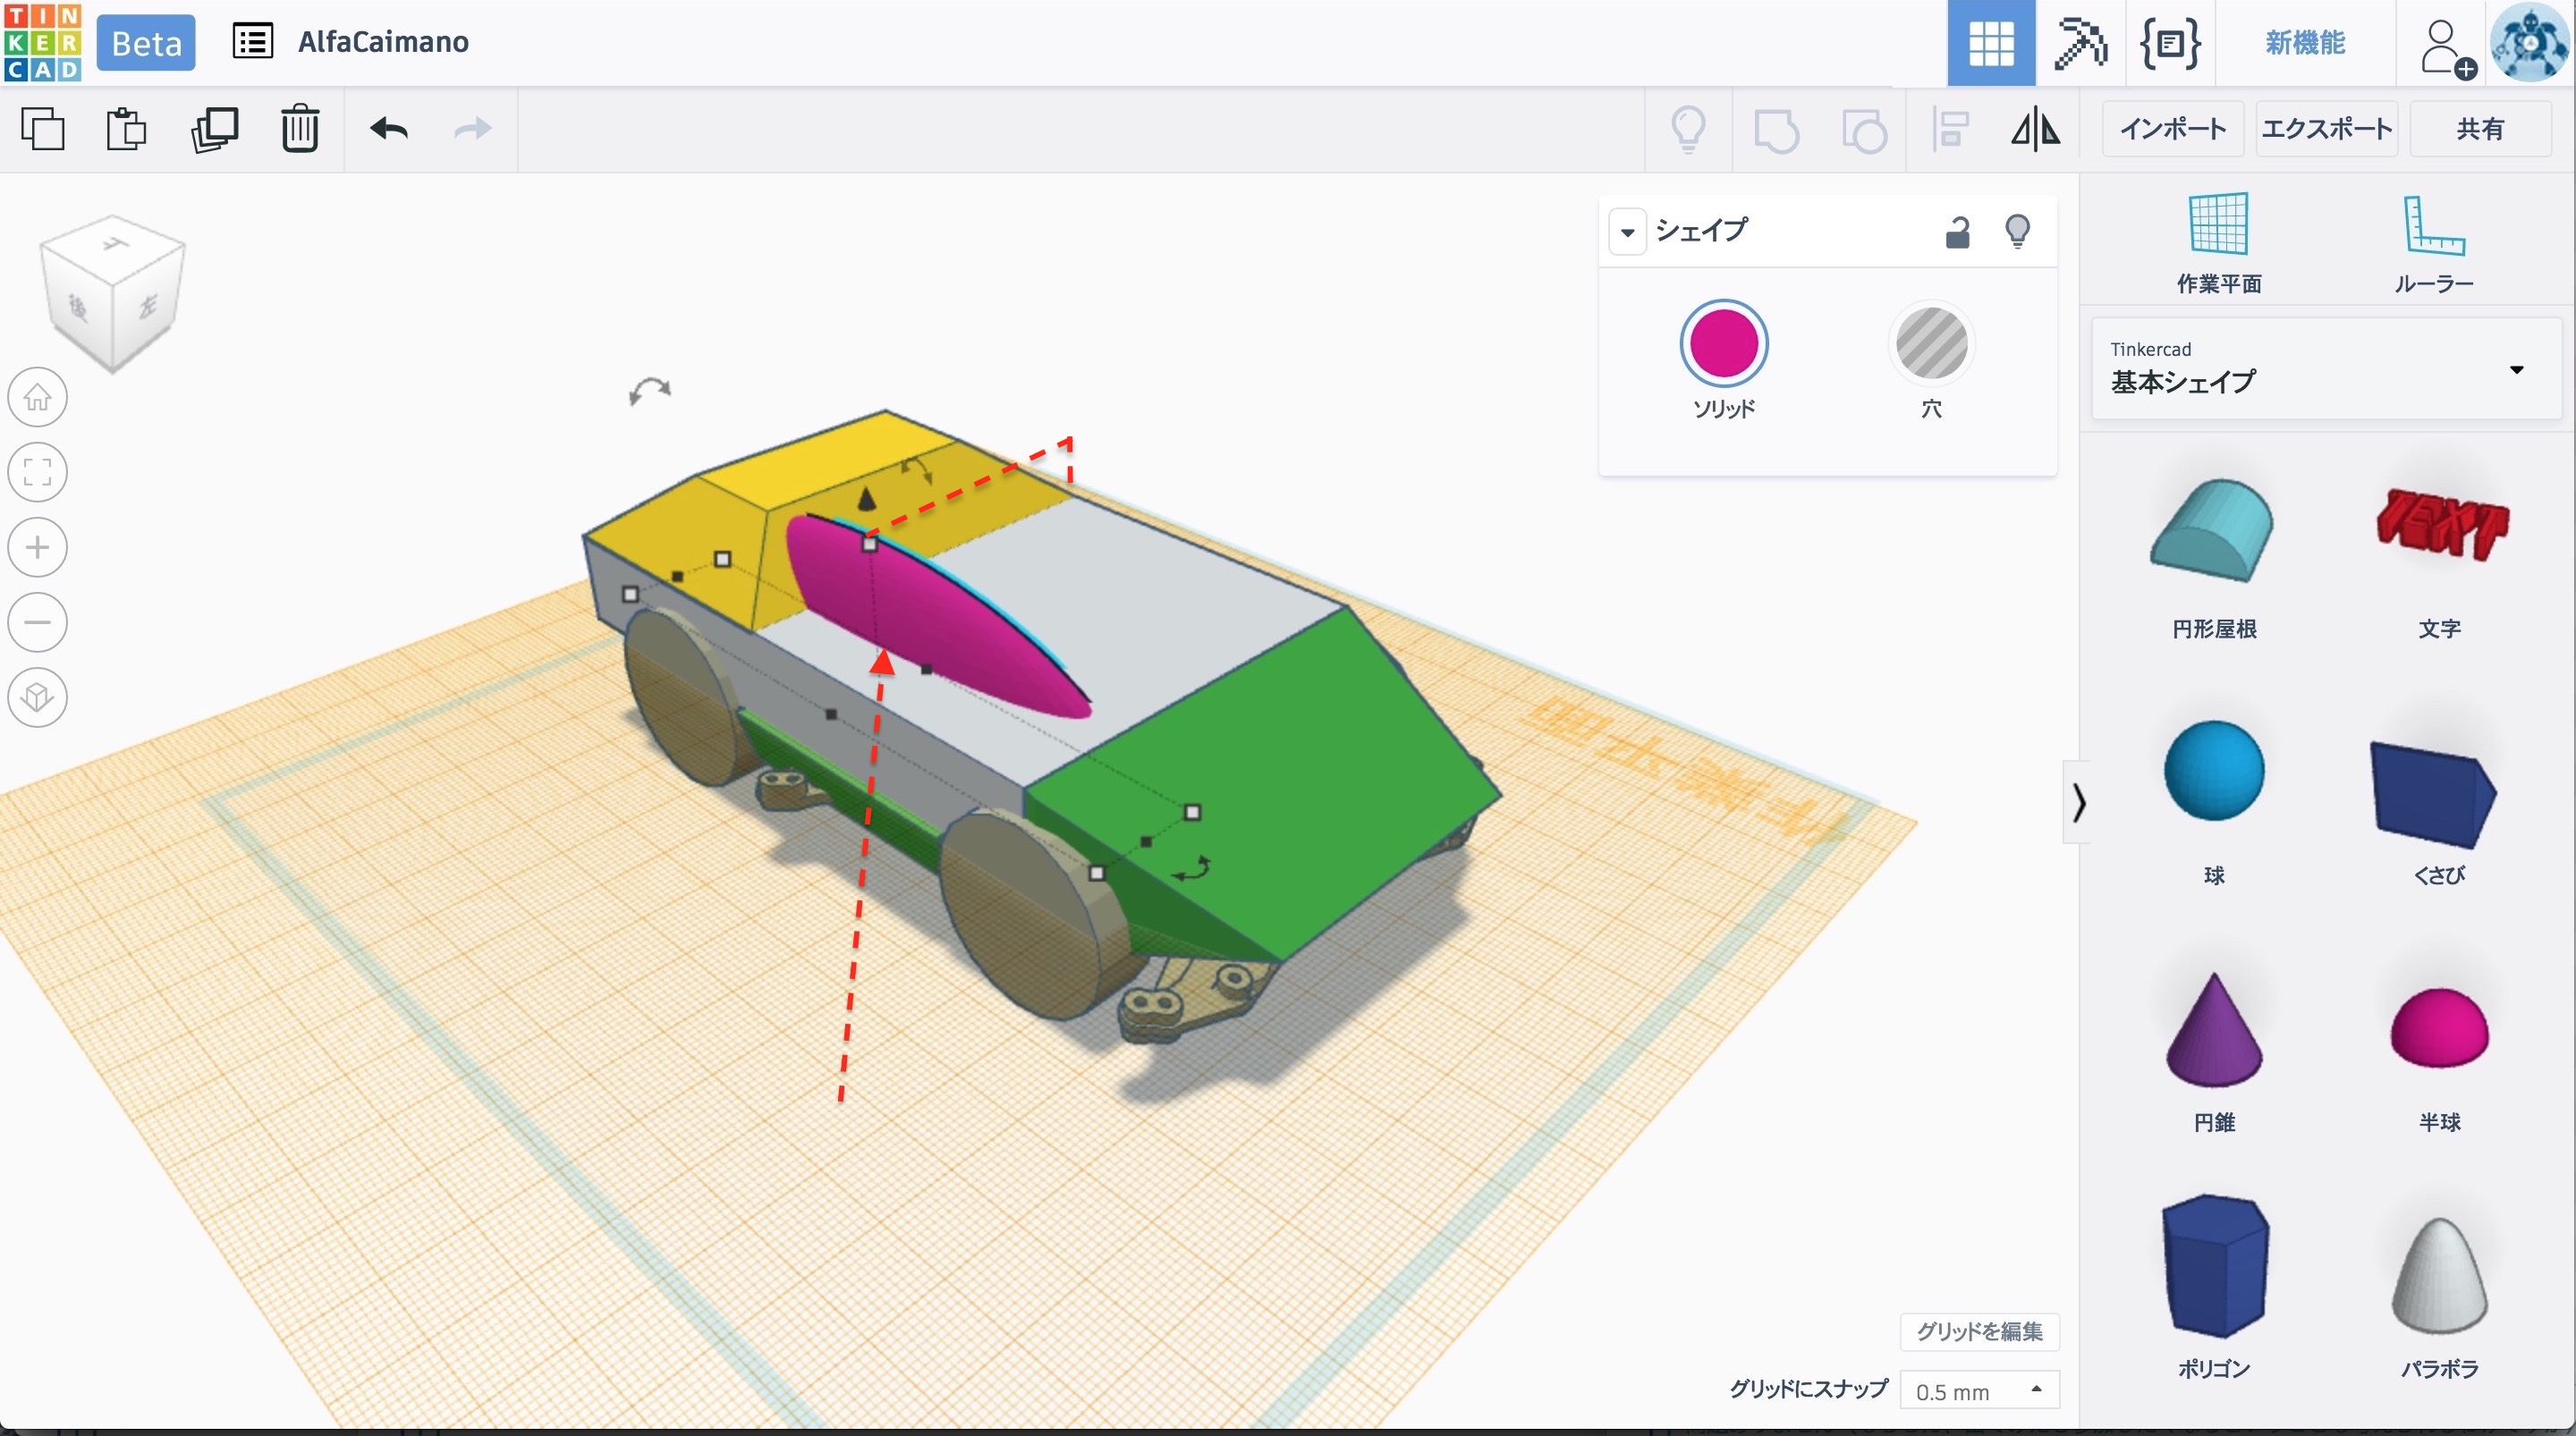Switch to the blocks pickaxe mode

(x=2080, y=43)
